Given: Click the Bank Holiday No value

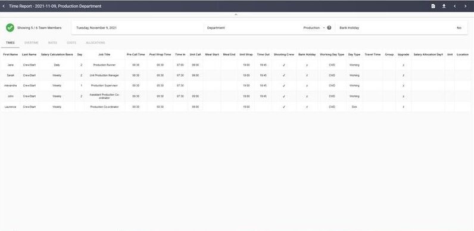Looking at the screenshot, I should 459,28.
